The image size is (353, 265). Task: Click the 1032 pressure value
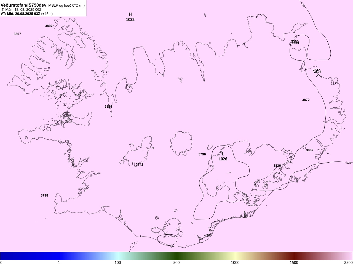tap(130, 20)
